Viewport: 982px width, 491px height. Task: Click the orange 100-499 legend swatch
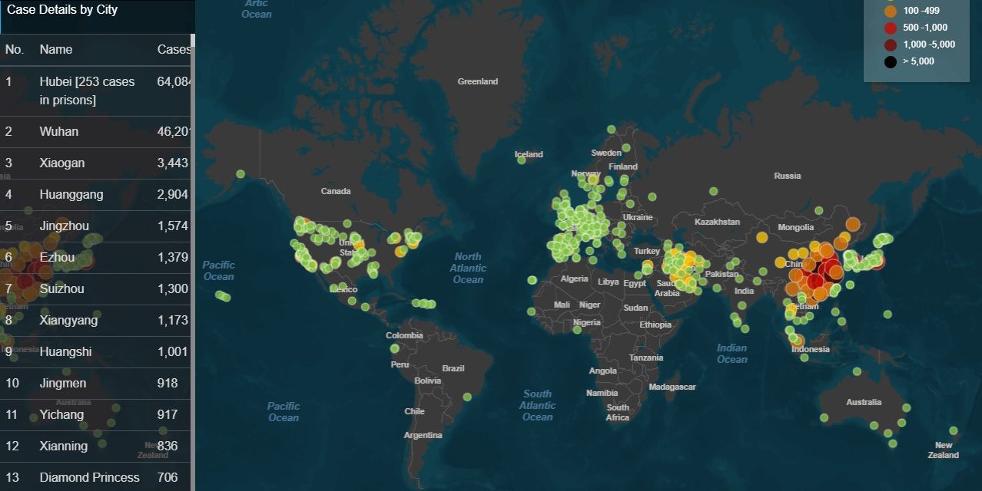point(891,11)
